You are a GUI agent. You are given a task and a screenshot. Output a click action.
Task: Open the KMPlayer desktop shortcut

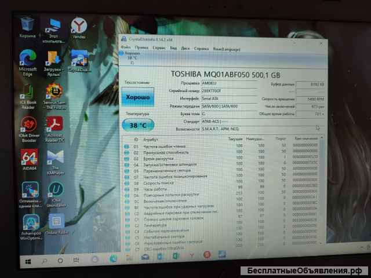[x=56, y=159]
